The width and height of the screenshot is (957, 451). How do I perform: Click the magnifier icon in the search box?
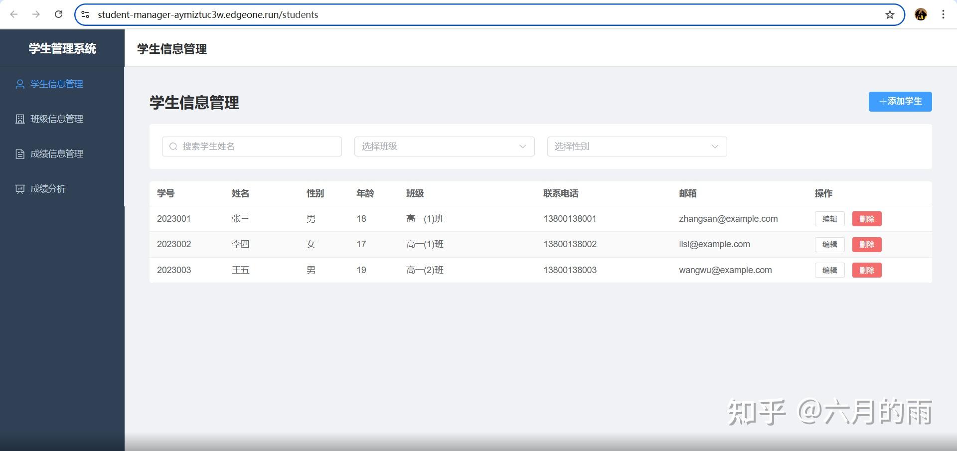[x=173, y=146]
